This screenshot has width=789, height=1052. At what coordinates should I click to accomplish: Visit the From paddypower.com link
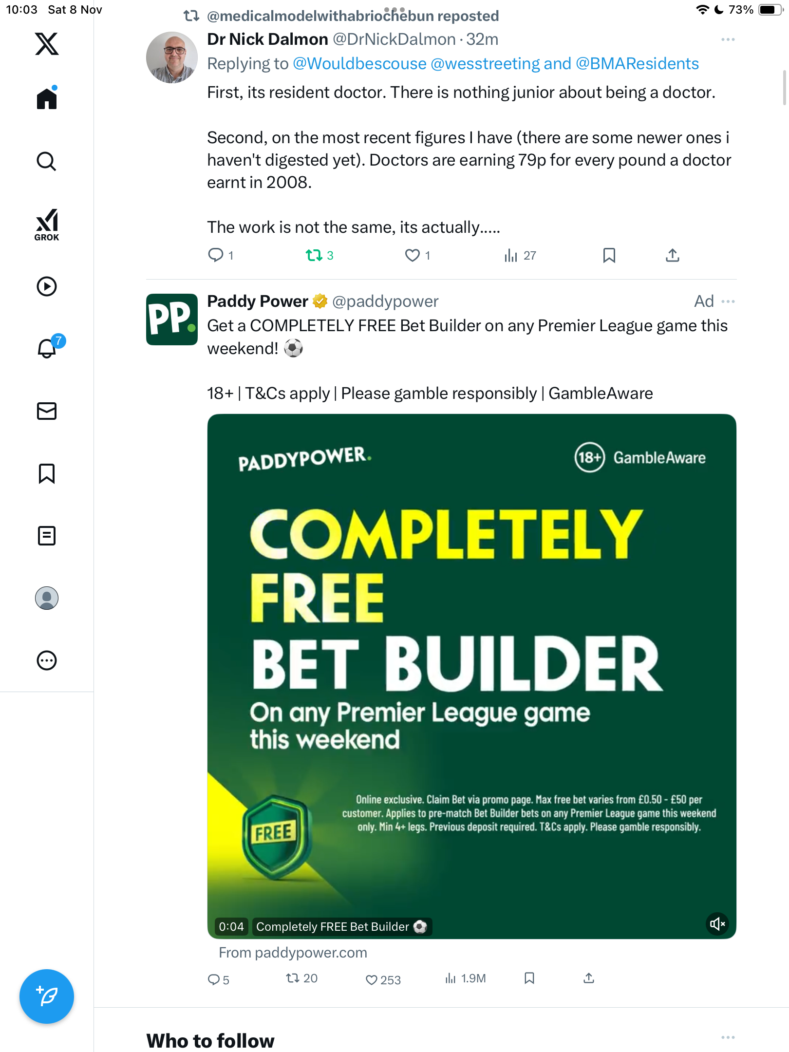[293, 953]
